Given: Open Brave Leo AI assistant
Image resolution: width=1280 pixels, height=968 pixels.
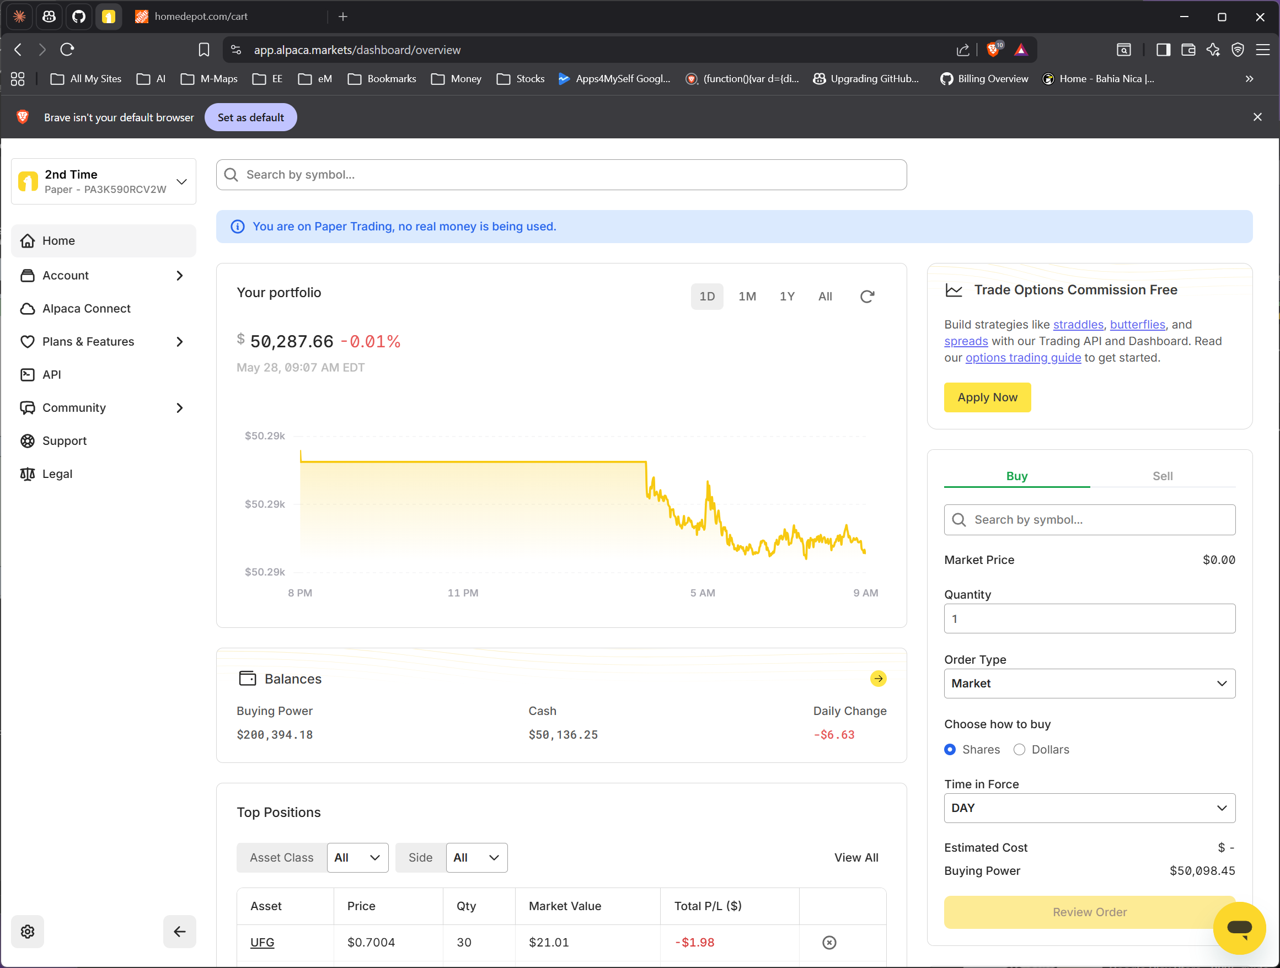Looking at the screenshot, I should coord(1213,50).
